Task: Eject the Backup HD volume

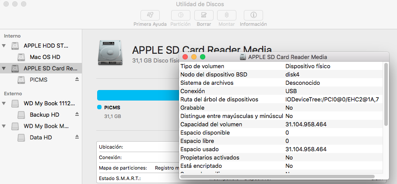Action: pyautogui.click(x=77, y=115)
